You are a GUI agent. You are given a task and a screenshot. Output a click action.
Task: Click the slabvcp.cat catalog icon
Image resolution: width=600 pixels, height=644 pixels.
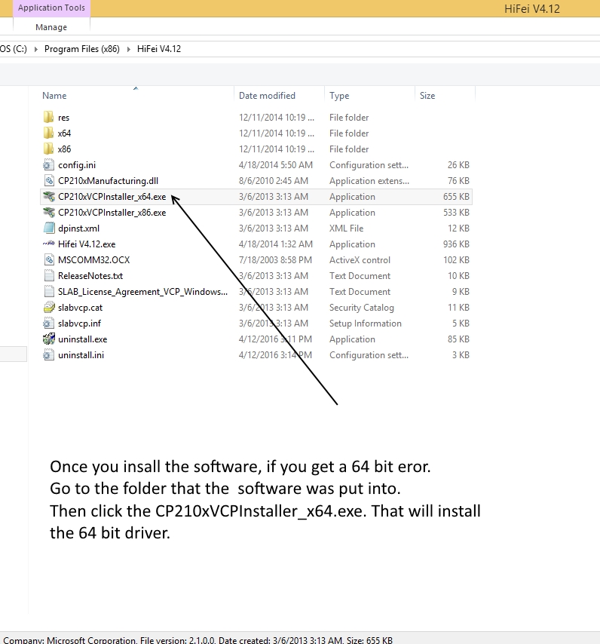tap(48, 307)
